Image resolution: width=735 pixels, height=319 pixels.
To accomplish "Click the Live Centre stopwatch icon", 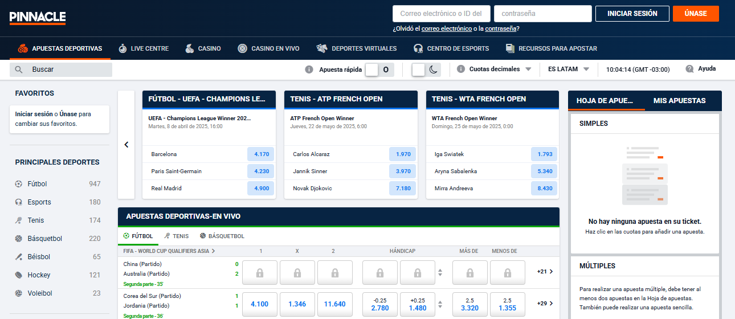I will click(122, 48).
